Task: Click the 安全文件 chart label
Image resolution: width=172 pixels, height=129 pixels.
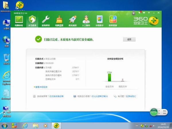Action: (x=110, y=87)
